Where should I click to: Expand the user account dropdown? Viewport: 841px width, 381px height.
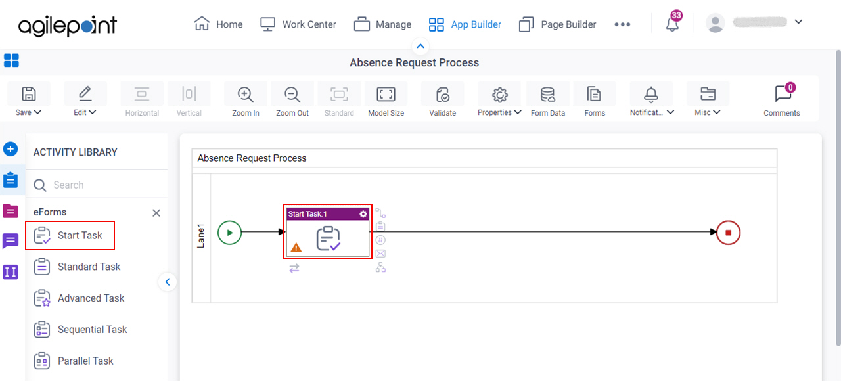tap(798, 22)
